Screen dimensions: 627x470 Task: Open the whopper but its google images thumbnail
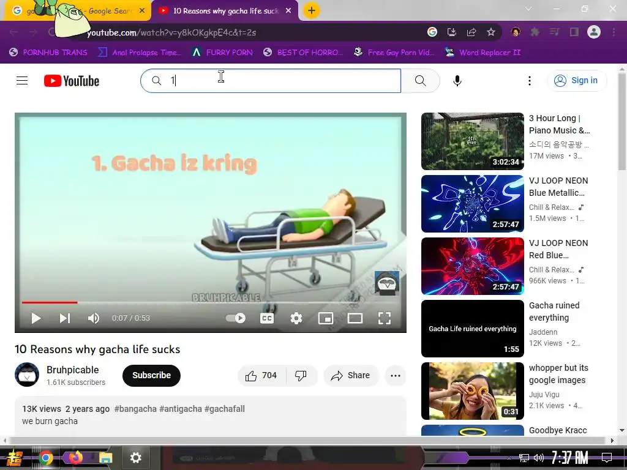click(472, 390)
